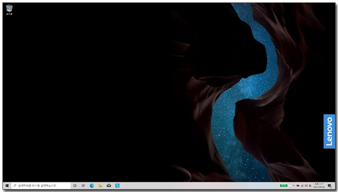
Task: Open the clock and date flyout
Action: [x=319, y=186]
